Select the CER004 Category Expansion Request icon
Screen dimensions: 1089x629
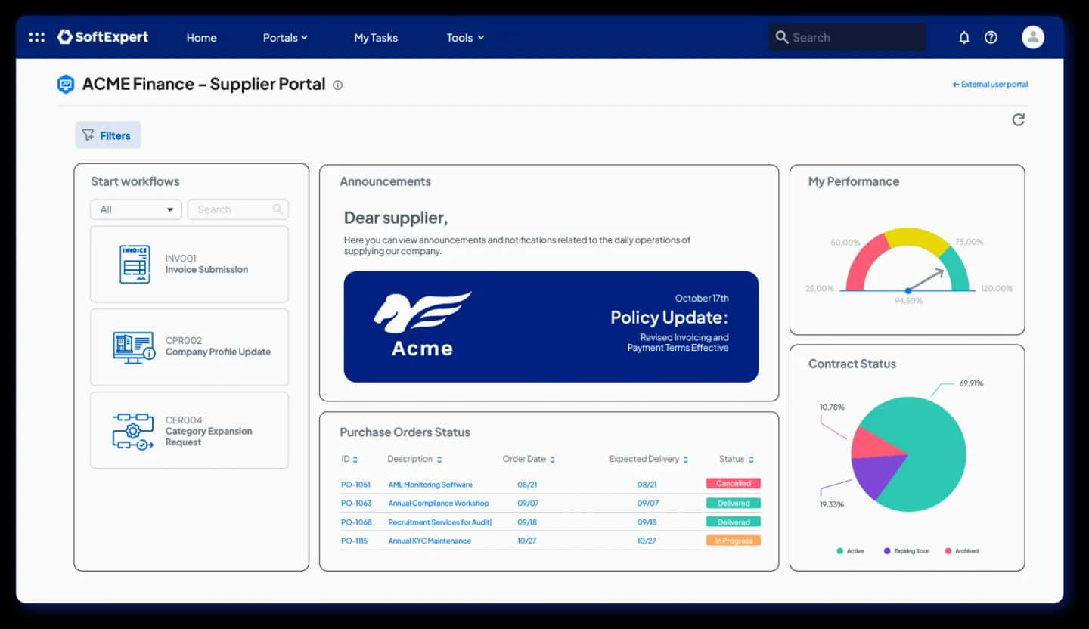(x=133, y=430)
